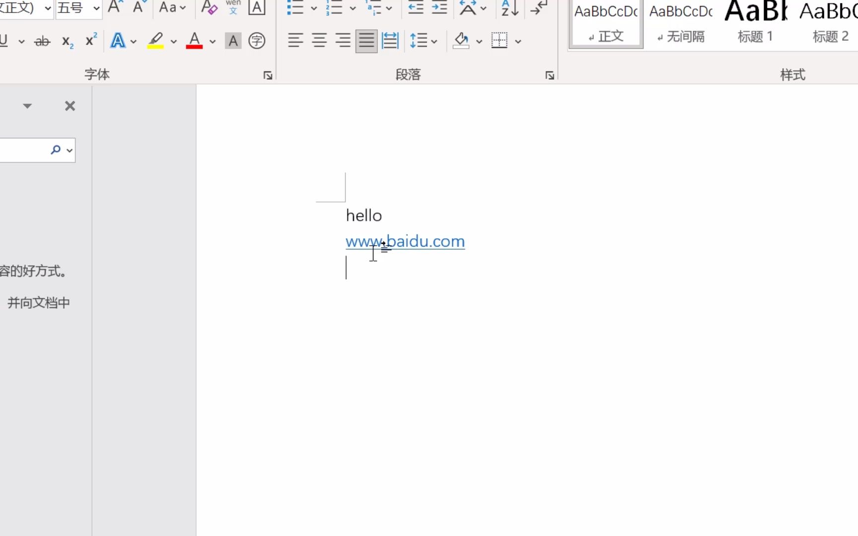Image resolution: width=858 pixels, height=536 pixels.
Task: Click the decrease indent icon
Action: pyautogui.click(x=416, y=7)
